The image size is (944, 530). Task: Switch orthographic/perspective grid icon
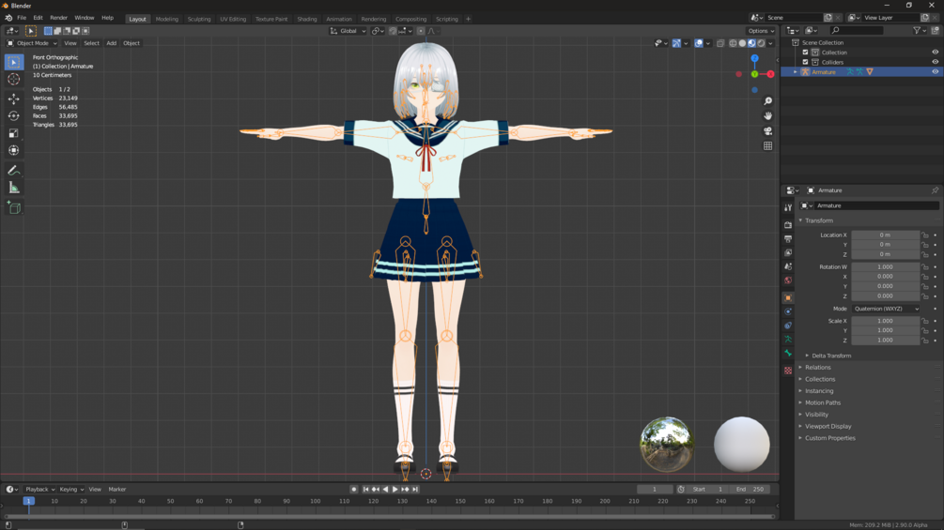[x=767, y=146]
